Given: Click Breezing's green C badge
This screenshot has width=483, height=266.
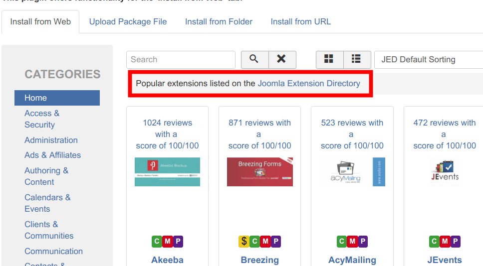Looking at the screenshot, I should click(254, 242).
